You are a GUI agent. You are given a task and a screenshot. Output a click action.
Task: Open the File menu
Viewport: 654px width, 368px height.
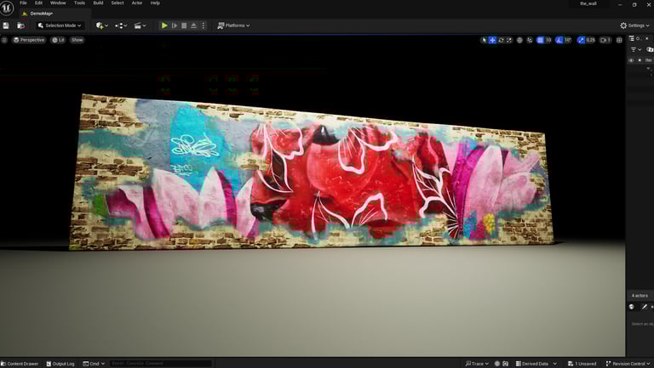[23, 3]
